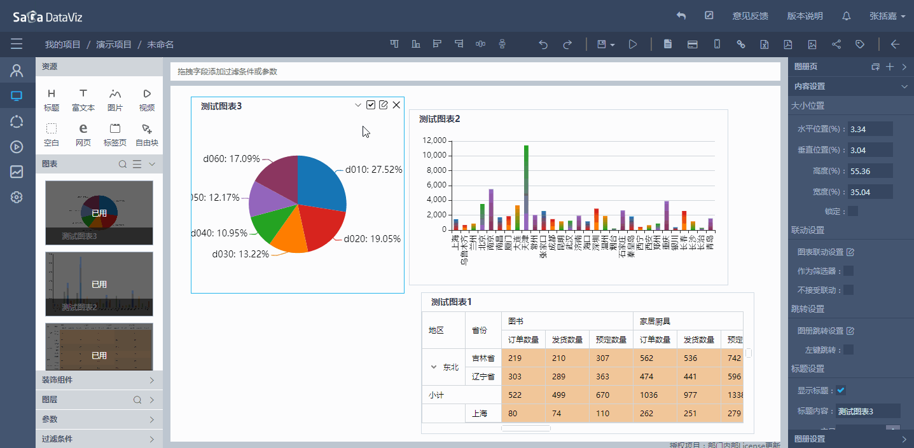Click the 水平位置 value field
Viewport: 914px width, 448px height.
[x=871, y=129]
